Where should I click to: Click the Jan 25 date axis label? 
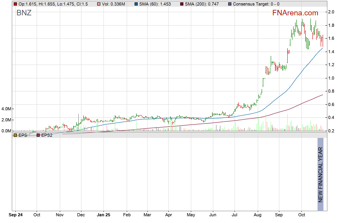click(104, 216)
